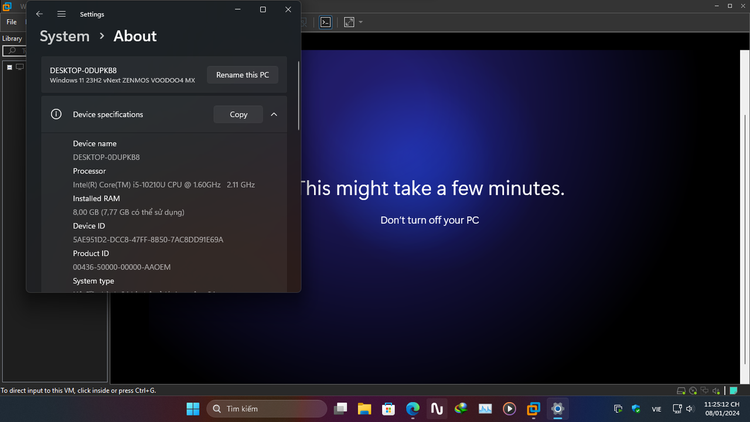
Task: Click the Settings window scrollbar
Action: (299, 97)
